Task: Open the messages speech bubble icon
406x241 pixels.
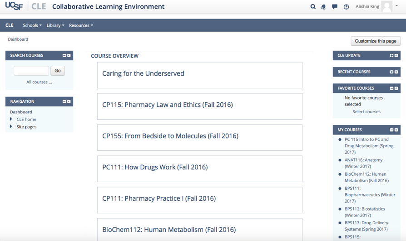Action: (335, 7)
